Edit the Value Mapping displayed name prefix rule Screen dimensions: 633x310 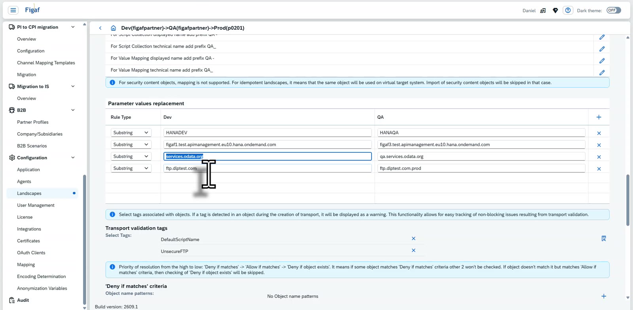[602, 61]
